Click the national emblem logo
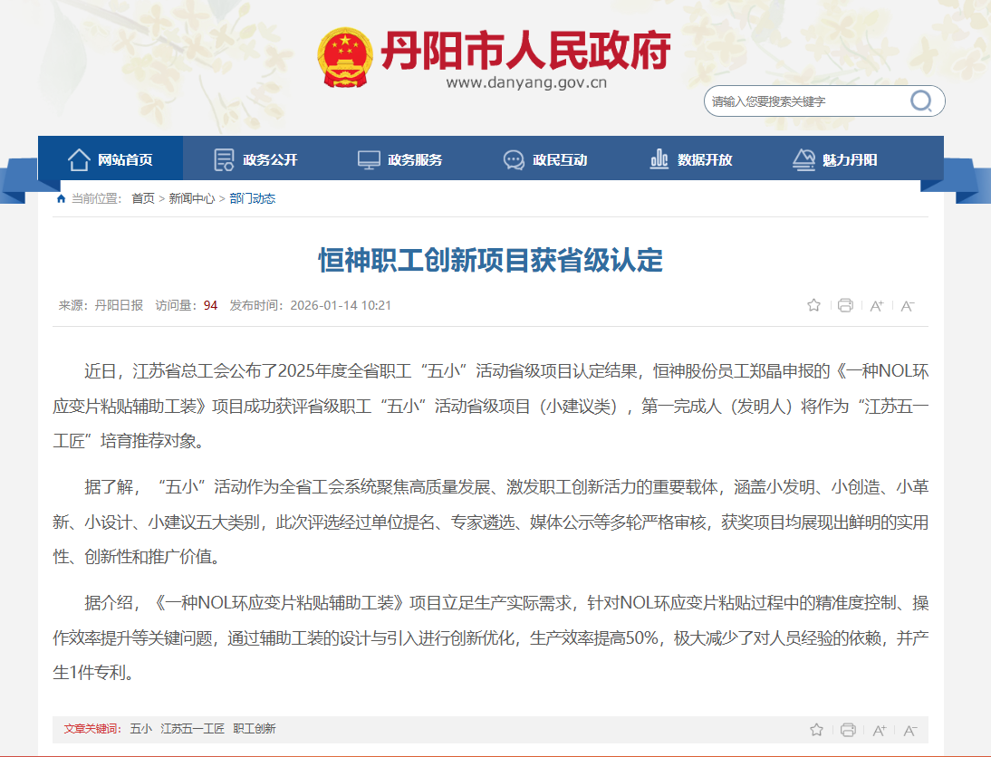This screenshot has width=991, height=757. pyautogui.click(x=344, y=58)
